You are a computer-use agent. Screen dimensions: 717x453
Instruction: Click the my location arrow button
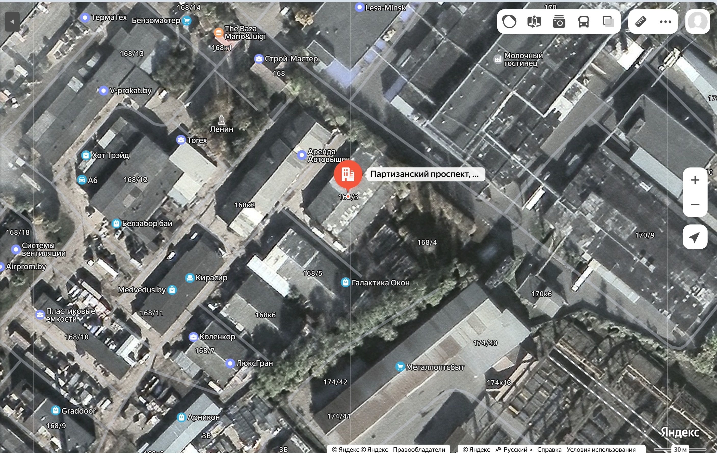point(695,237)
